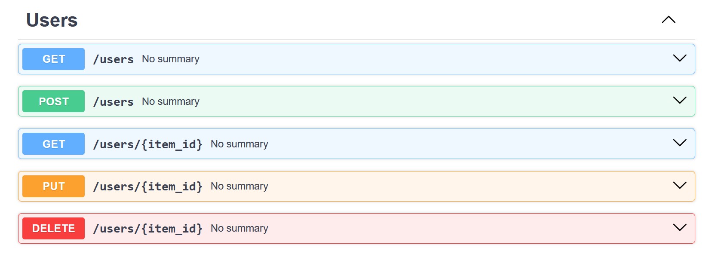Click the green POST method badge
The height and width of the screenshot is (257, 706).
click(x=53, y=101)
